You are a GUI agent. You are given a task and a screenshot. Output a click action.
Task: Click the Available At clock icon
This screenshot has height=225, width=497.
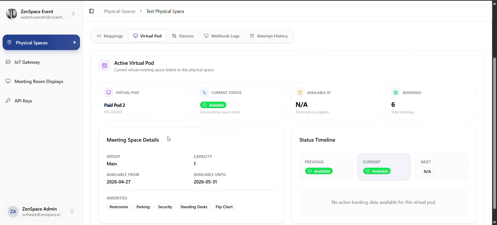click(x=300, y=92)
